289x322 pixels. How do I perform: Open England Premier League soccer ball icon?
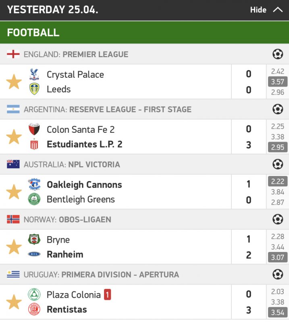point(277,54)
